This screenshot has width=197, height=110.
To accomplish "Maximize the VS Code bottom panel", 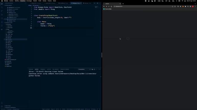I will point(98,69).
